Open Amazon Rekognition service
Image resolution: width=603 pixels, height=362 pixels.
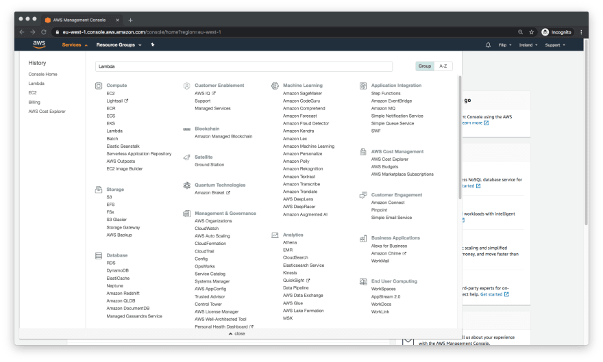[x=303, y=169]
